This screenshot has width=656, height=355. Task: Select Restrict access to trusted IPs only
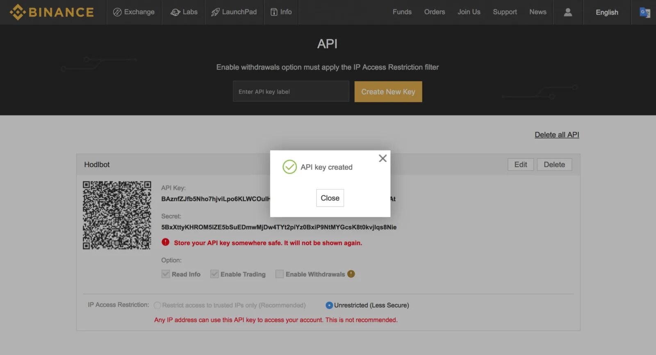click(157, 305)
